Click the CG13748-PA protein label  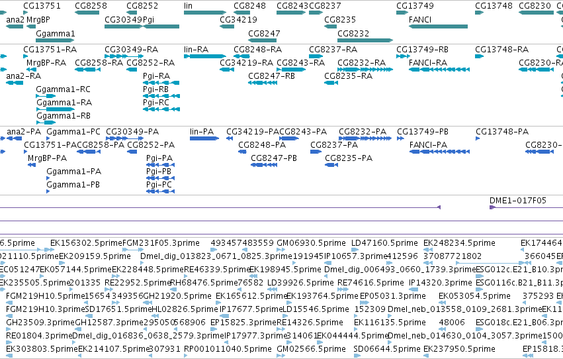pyautogui.click(x=502, y=132)
